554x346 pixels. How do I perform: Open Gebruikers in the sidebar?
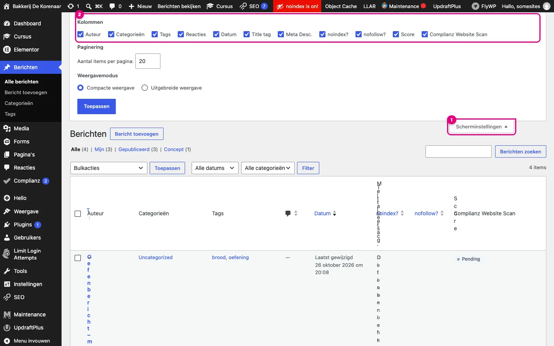coord(27,238)
